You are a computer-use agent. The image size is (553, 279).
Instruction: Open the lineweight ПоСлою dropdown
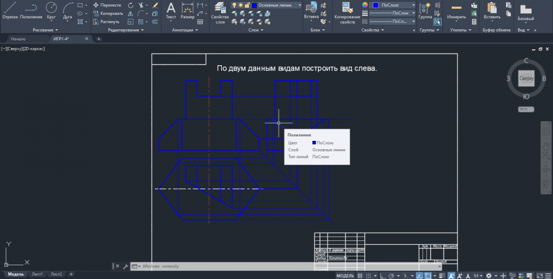pos(392,13)
